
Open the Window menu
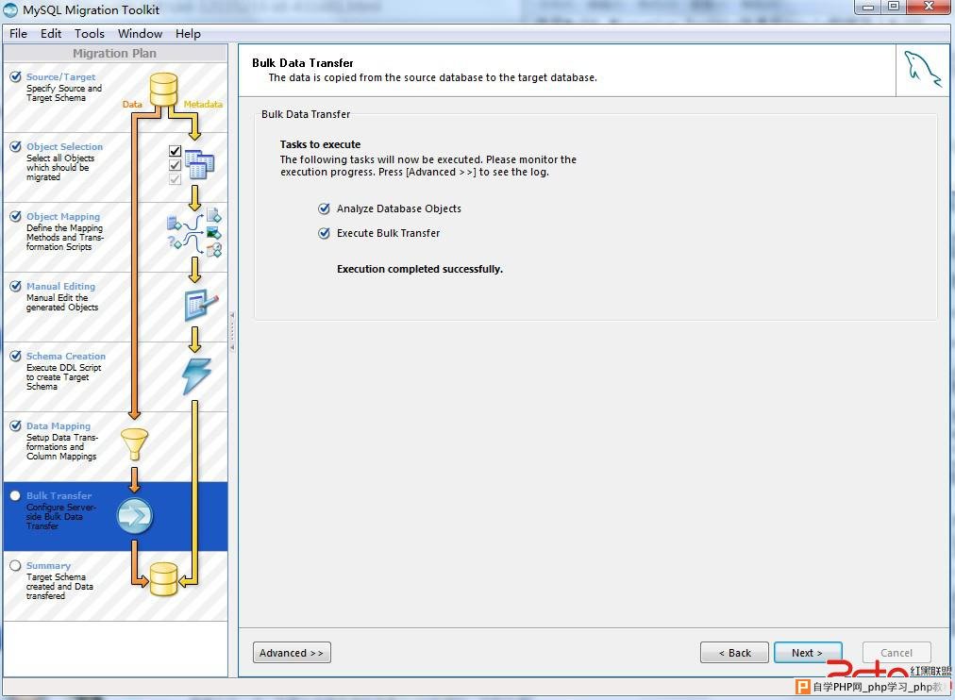click(x=140, y=33)
